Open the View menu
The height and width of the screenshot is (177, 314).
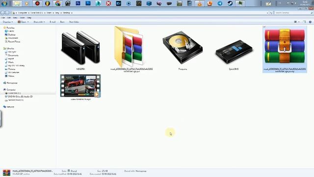coord(15,18)
